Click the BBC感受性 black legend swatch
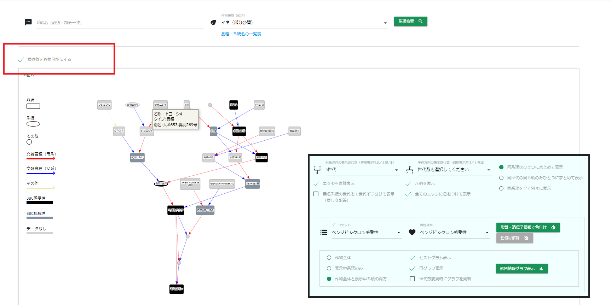The height and width of the screenshot is (305, 611). 40,203
